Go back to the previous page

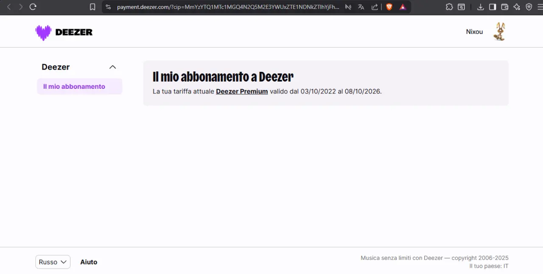8,7
